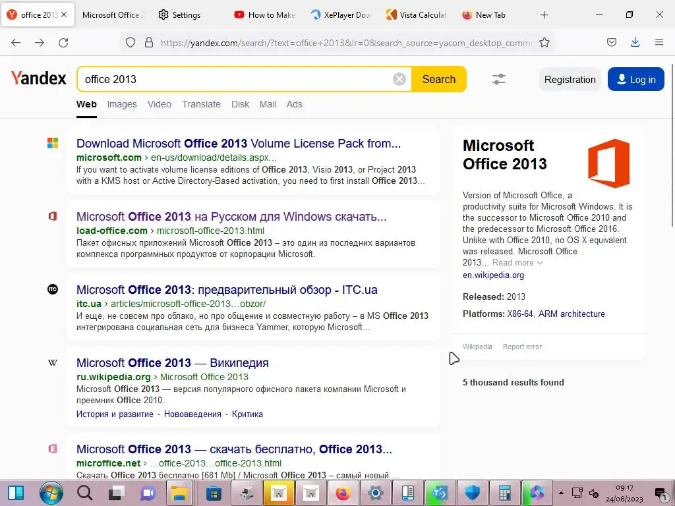Open Yandex search settings sliders icon
675x506 pixels.
[498, 79]
